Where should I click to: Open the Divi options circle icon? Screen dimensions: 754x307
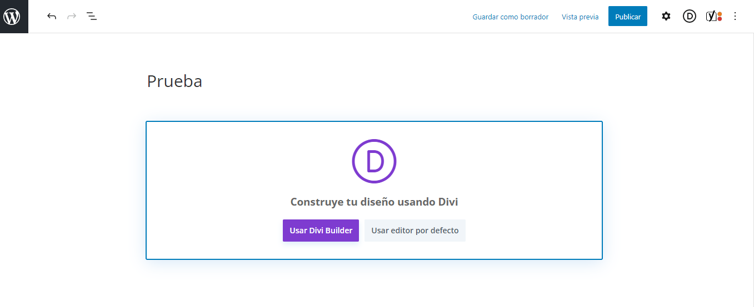[x=690, y=17]
